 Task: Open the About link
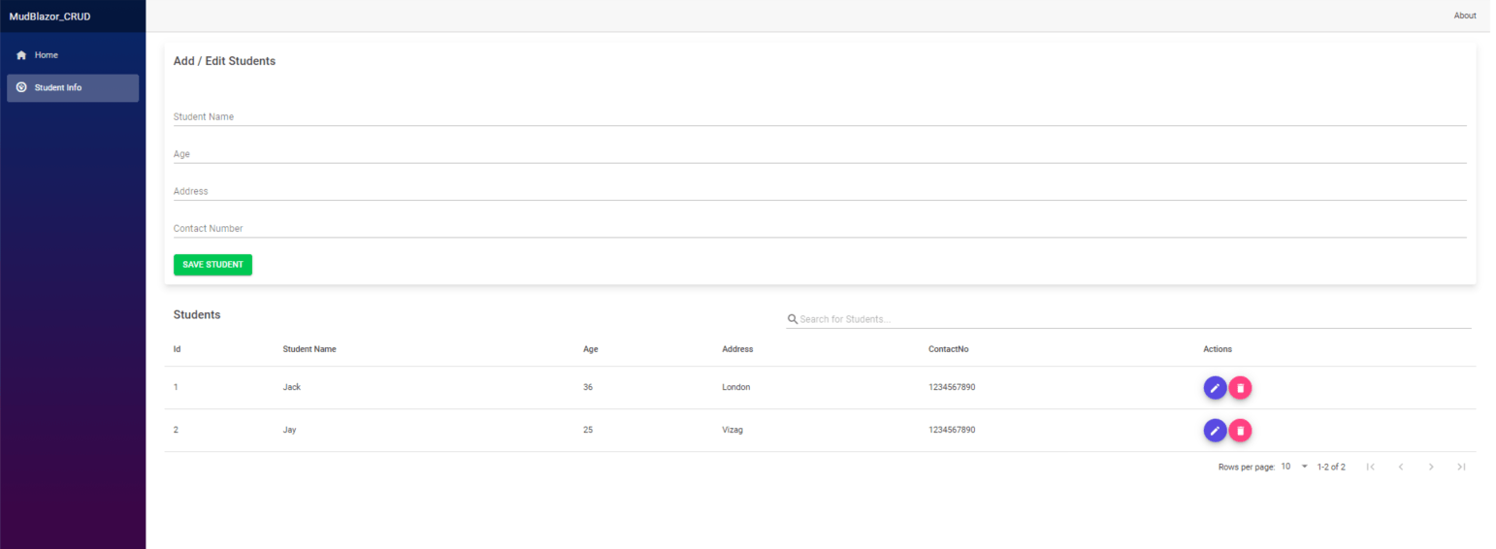pos(1464,16)
